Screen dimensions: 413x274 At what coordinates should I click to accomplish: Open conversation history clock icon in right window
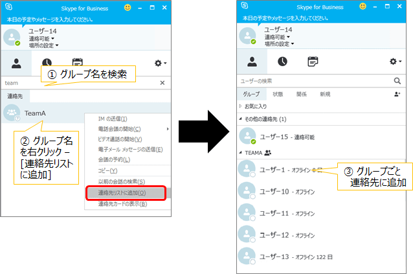[x=282, y=62]
